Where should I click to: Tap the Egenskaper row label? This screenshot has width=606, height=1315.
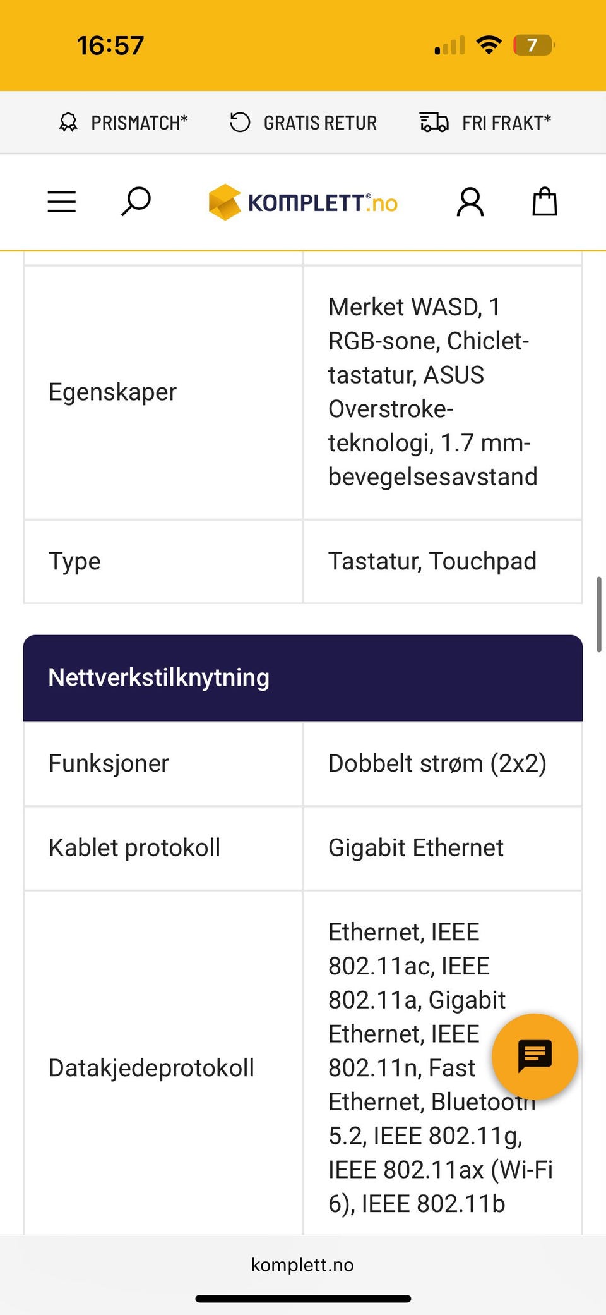pyautogui.click(x=112, y=392)
